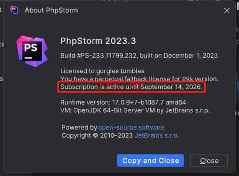Click the perpetual fallback license sentence
The image size is (239, 176).
click(139, 79)
